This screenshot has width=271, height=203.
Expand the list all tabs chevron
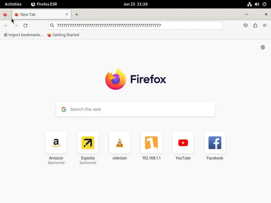coord(247,14)
